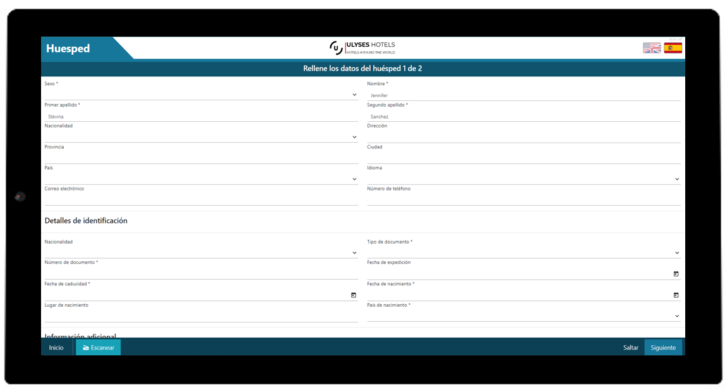Open the Fecha de expedición calendar picker
This screenshot has height=390, width=725.
(676, 274)
